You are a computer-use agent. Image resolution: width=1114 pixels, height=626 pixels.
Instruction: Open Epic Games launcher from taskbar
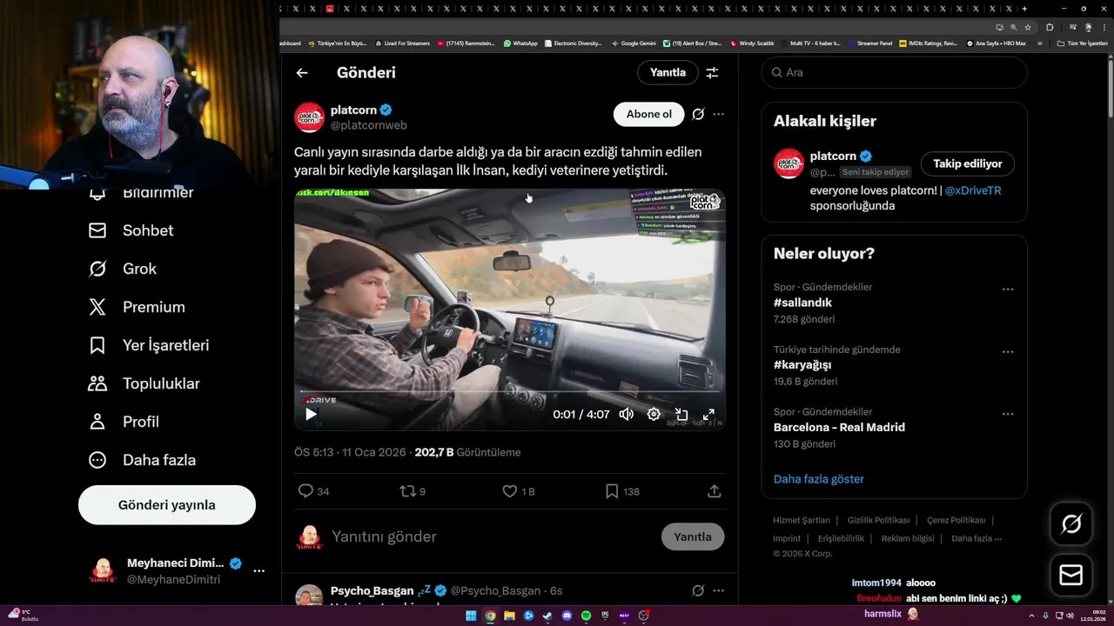coord(606,616)
